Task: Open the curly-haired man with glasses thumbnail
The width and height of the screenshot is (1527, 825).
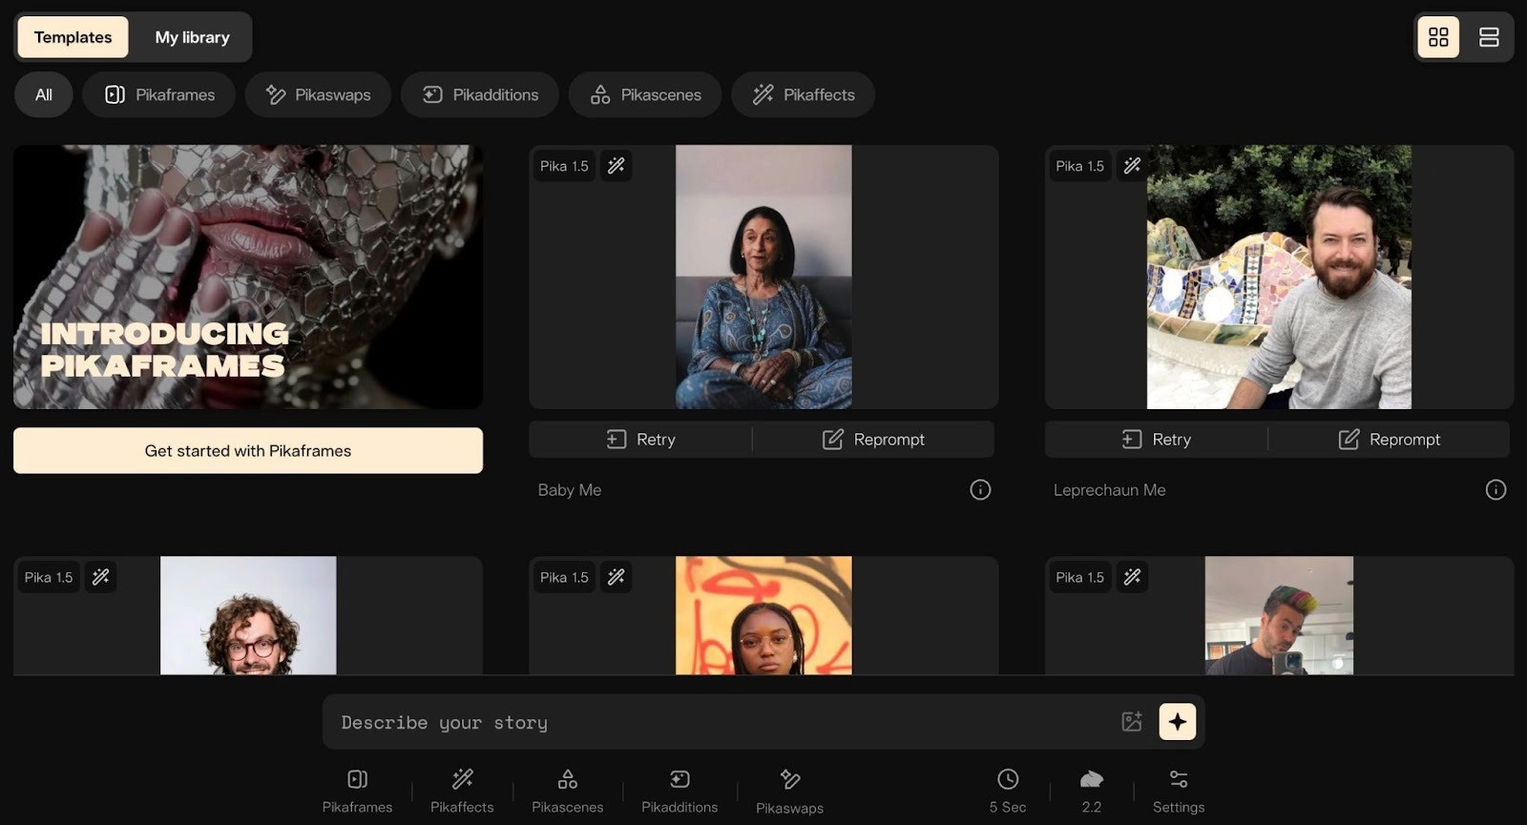Action: [248, 615]
